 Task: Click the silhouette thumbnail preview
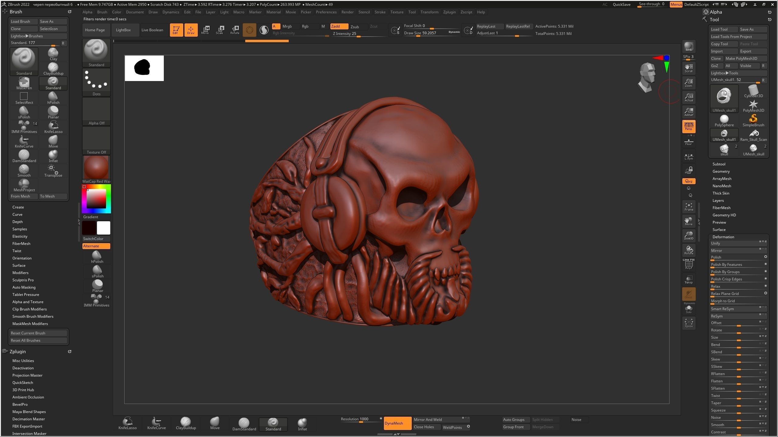click(x=144, y=68)
